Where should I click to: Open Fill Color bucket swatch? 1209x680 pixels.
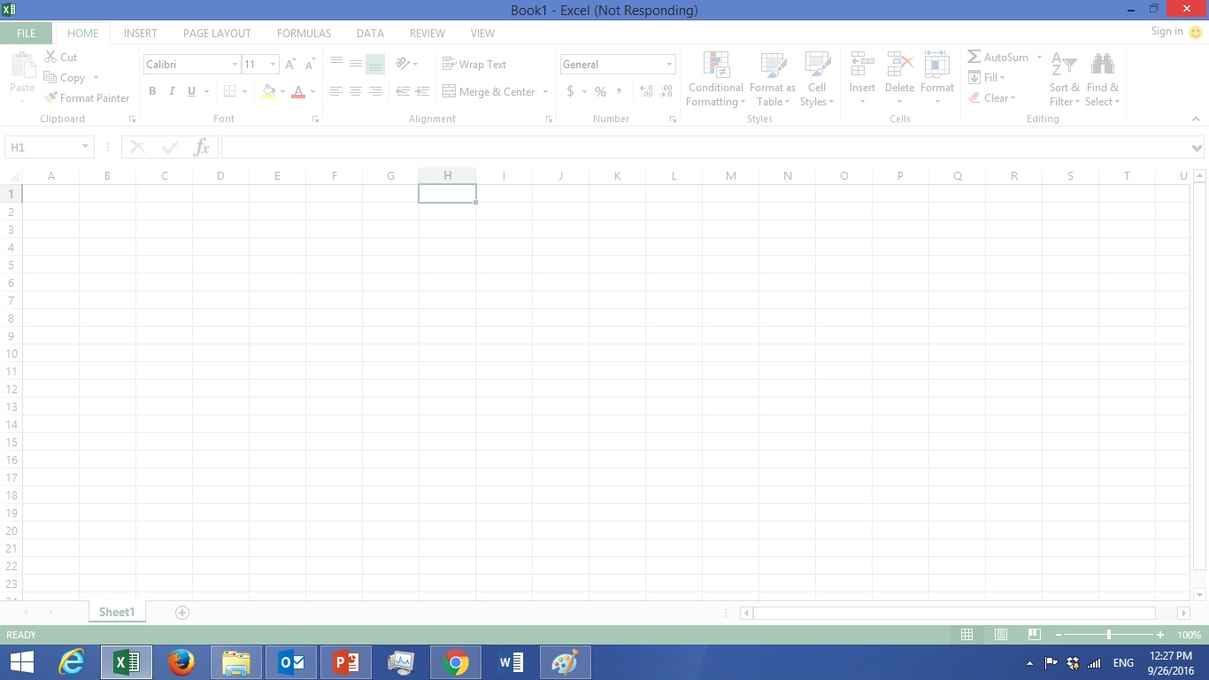(268, 91)
